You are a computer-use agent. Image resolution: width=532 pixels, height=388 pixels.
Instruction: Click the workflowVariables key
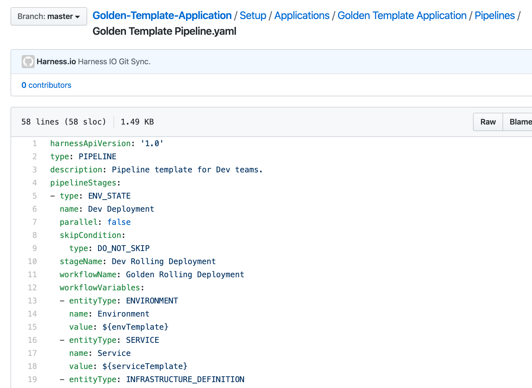(x=100, y=288)
